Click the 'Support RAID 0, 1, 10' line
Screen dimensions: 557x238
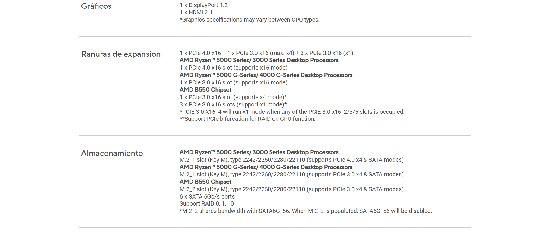pos(207,203)
